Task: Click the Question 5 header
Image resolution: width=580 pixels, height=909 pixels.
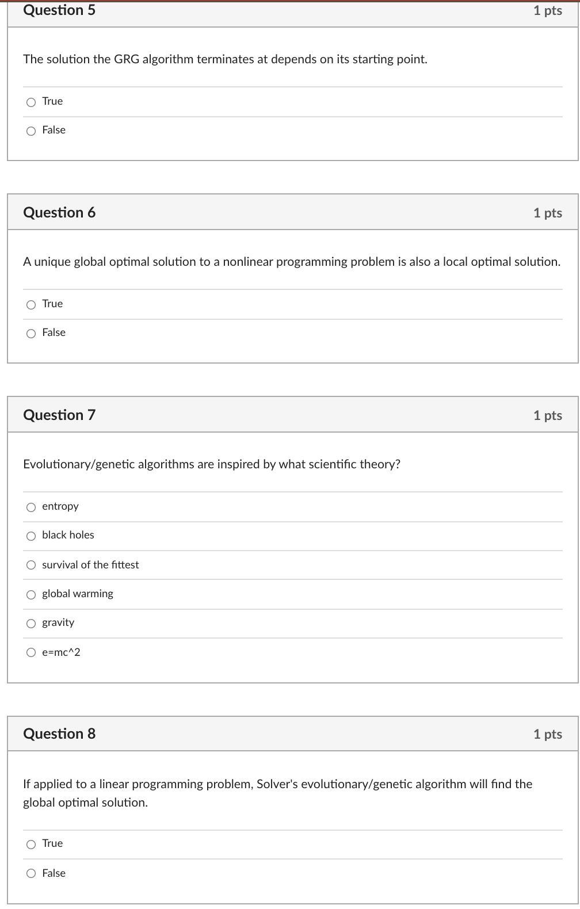Action: (x=59, y=10)
